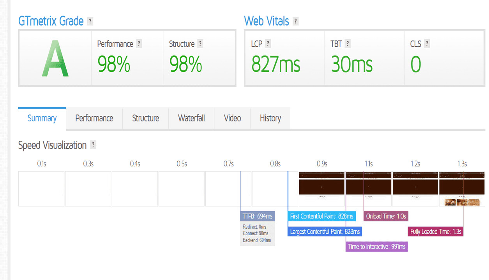Open the Video tab
Image resolution: width=489 pixels, height=280 pixels.
(x=232, y=118)
